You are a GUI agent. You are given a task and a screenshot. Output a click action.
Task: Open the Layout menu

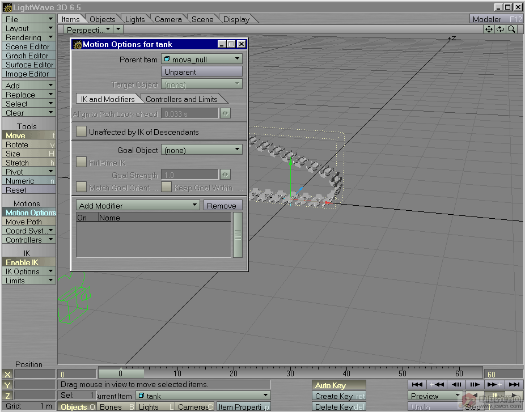click(29, 28)
